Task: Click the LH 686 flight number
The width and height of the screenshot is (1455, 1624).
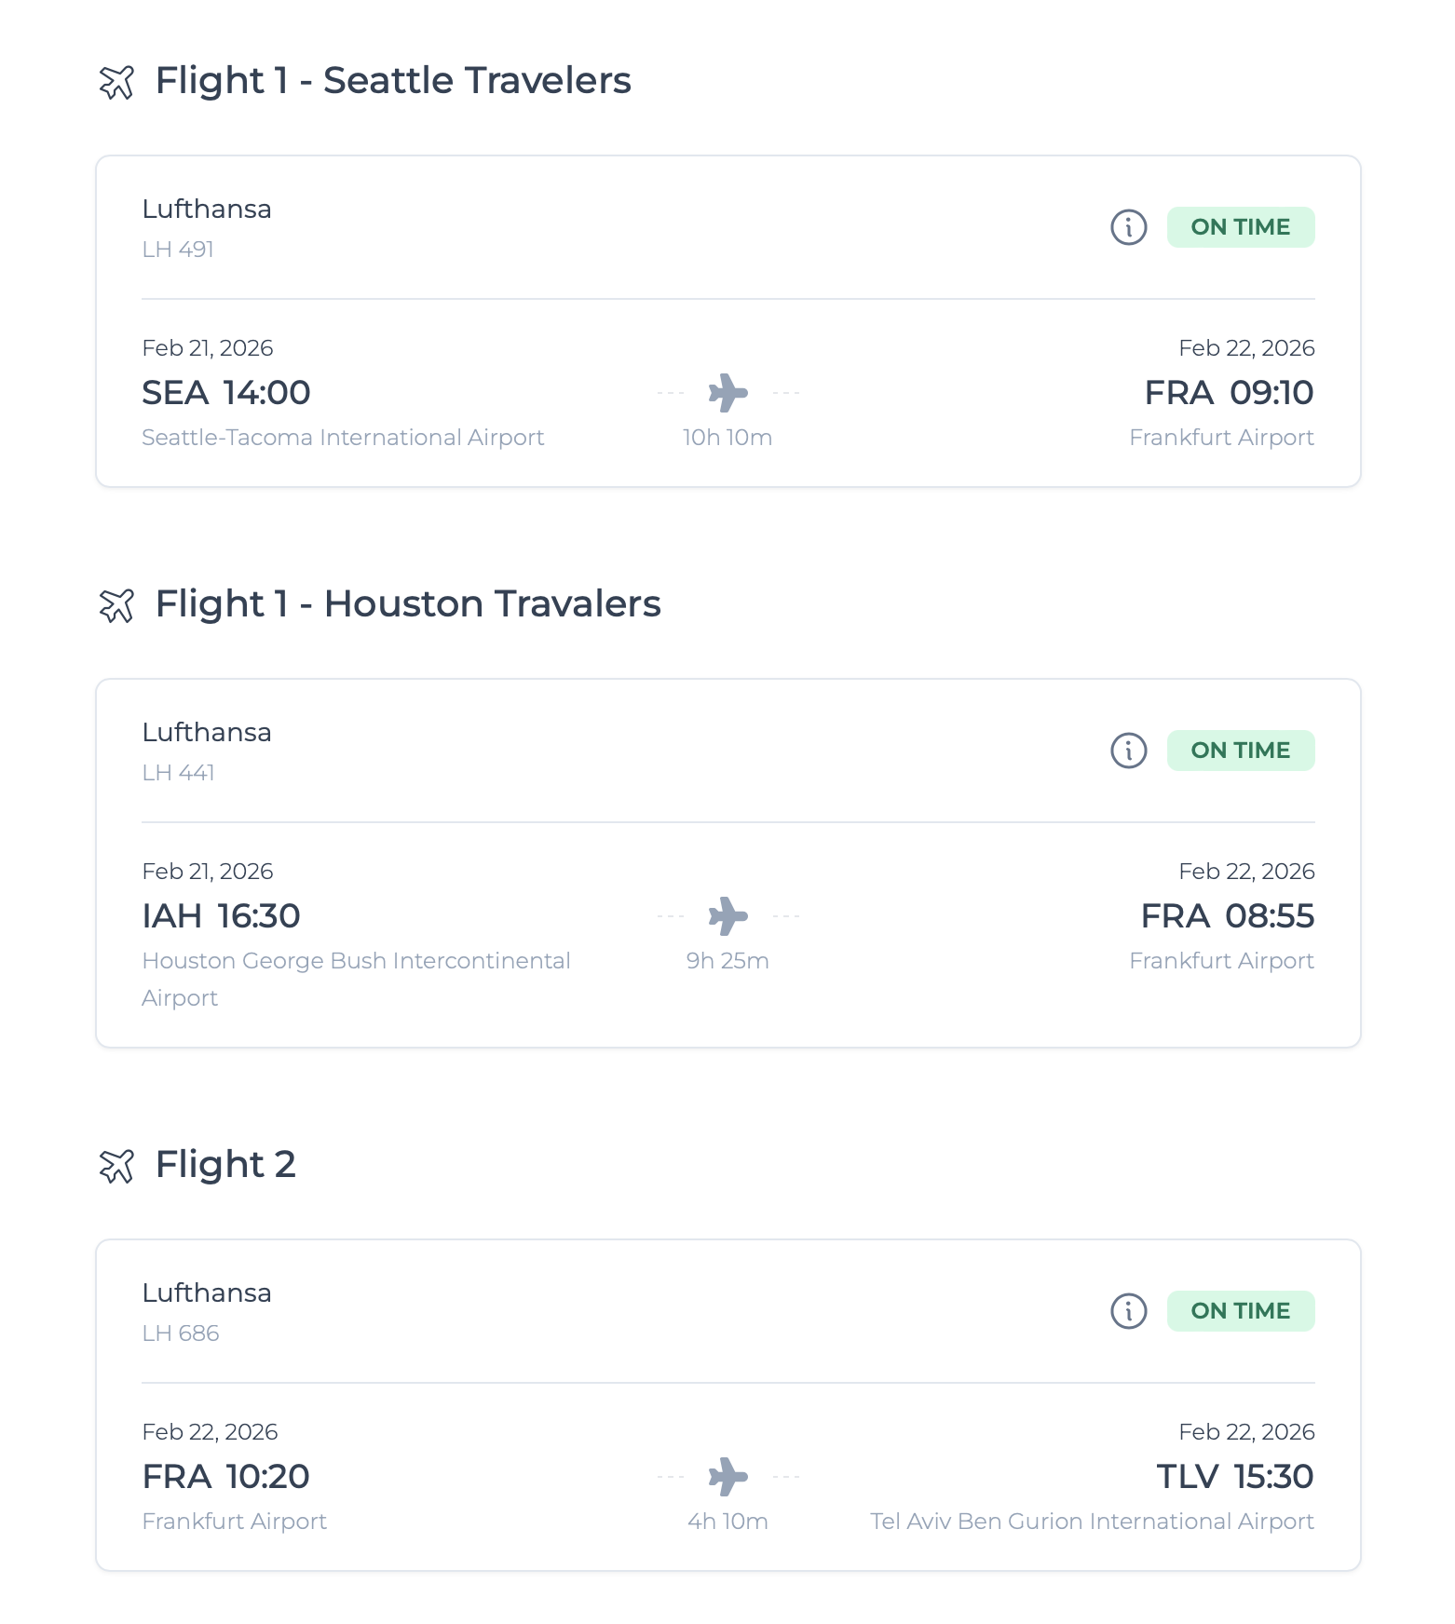Action: point(181,1333)
